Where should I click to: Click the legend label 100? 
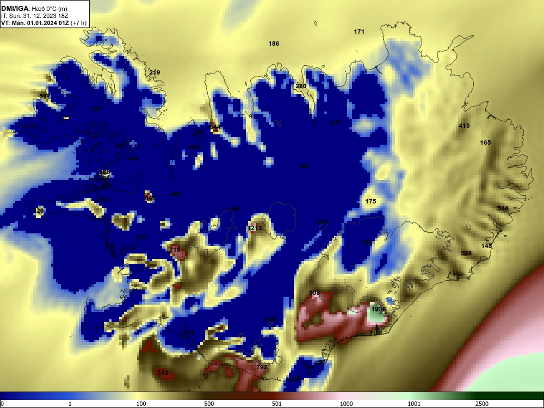141,404
